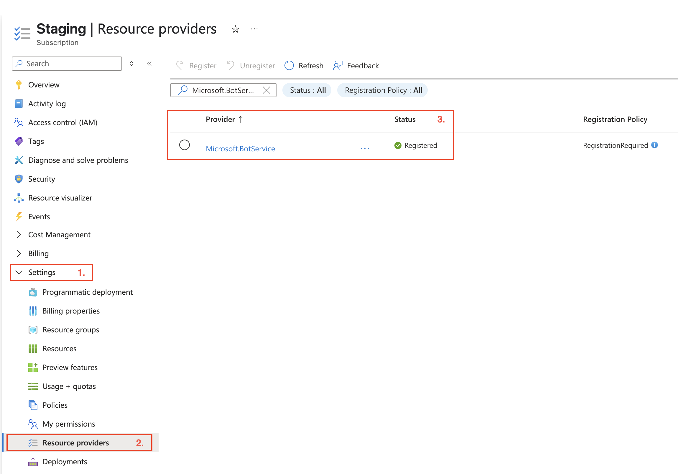
Task: Click the Deployments icon
Action: pyautogui.click(x=33, y=462)
